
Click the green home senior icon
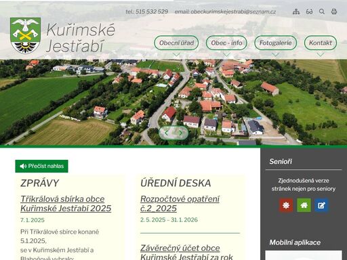304,205
